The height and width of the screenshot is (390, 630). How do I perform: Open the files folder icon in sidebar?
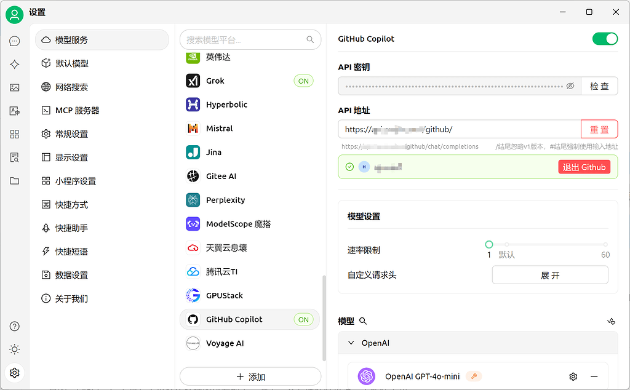[15, 181]
